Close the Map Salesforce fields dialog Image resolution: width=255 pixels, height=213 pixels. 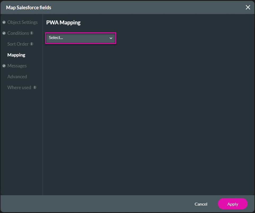pos(248,7)
